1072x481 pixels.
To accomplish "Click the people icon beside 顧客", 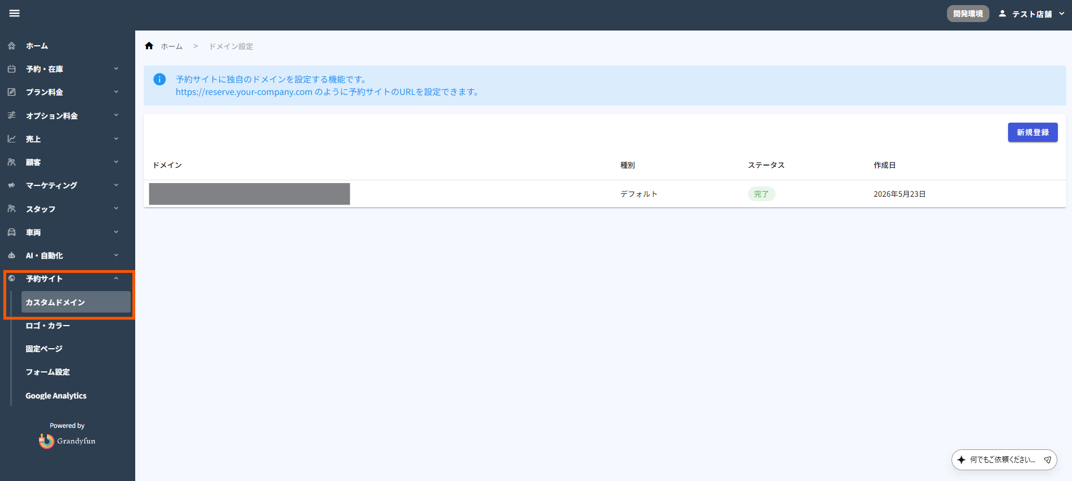I will 11,162.
